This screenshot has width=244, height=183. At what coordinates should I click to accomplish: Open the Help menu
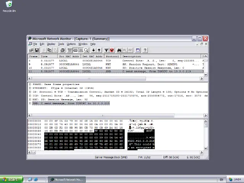click(x=93, y=44)
